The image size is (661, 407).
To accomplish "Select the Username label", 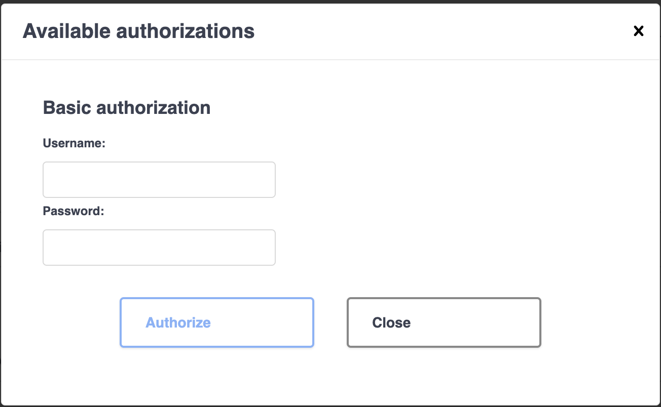I will click(74, 143).
